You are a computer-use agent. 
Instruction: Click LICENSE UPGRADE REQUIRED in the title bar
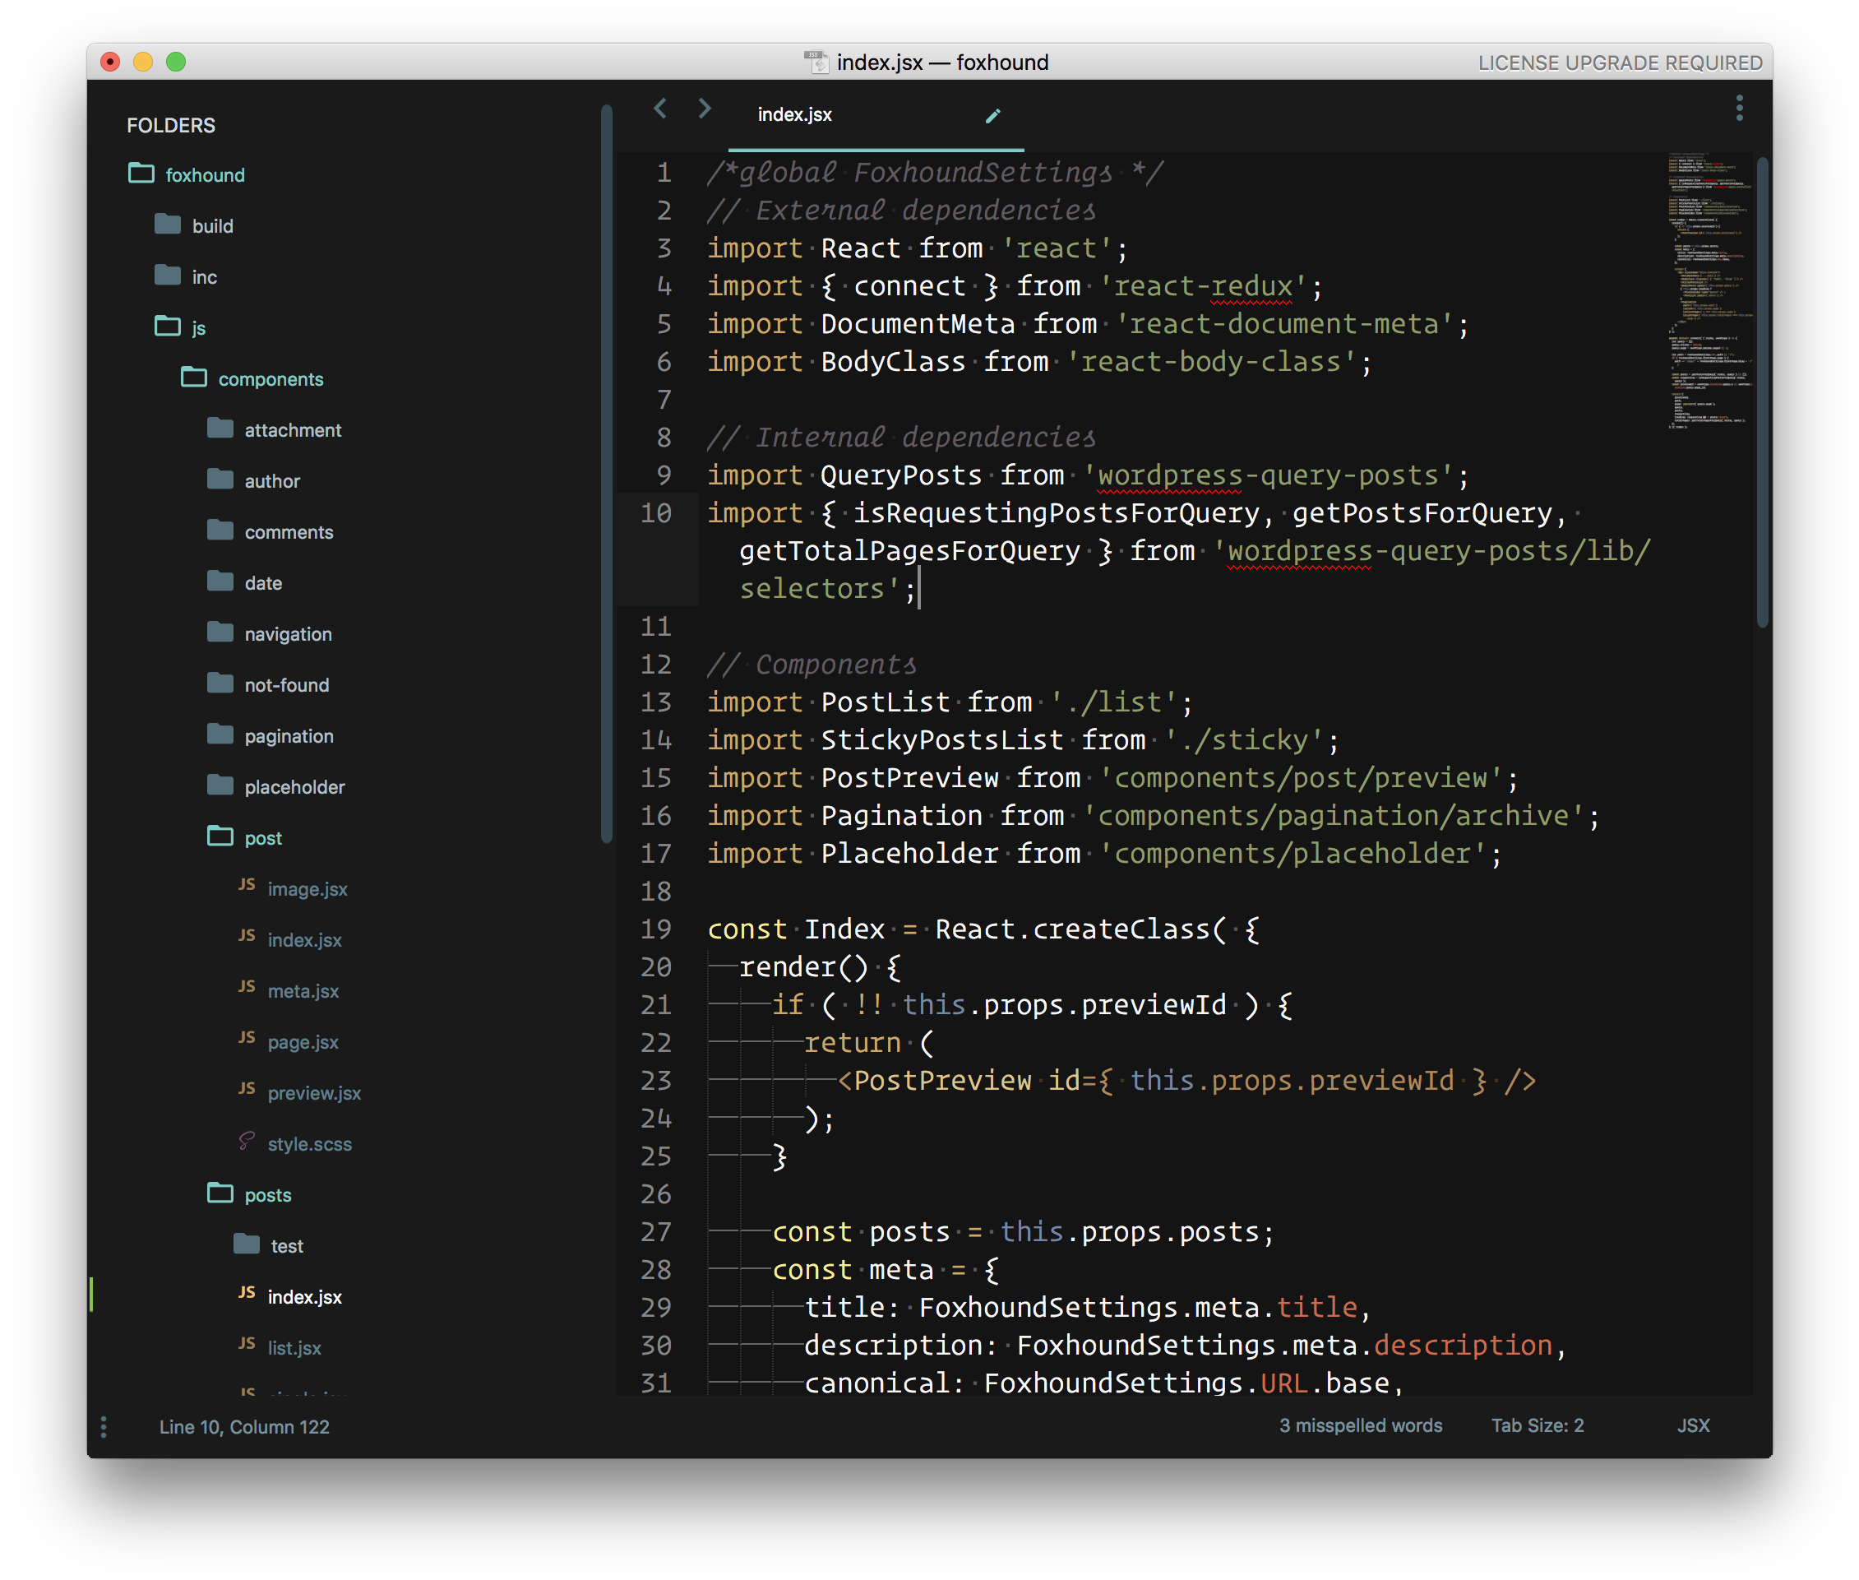pos(1621,63)
